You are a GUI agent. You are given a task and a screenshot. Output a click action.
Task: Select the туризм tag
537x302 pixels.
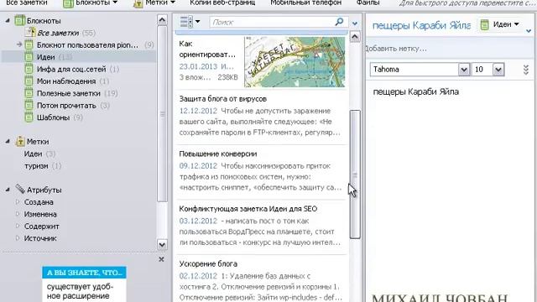coord(36,166)
